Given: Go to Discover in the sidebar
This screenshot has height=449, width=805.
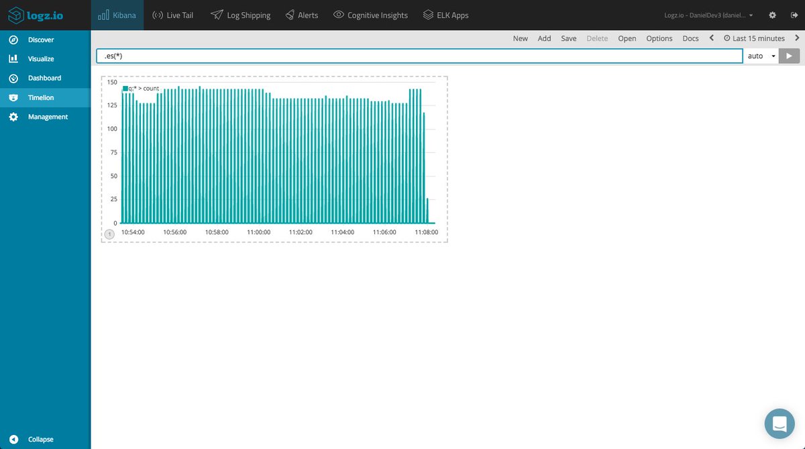Looking at the screenshot, I should click(x=41, y=40).
